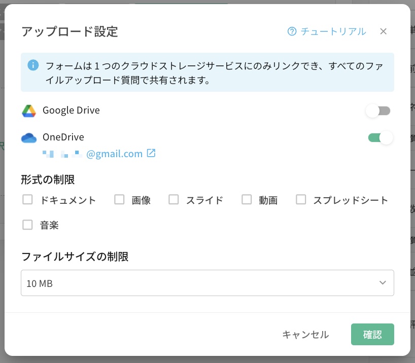Disable the OneDrive toggle
Viewport: 415px width, 363px height.
(x=381, y=137)
